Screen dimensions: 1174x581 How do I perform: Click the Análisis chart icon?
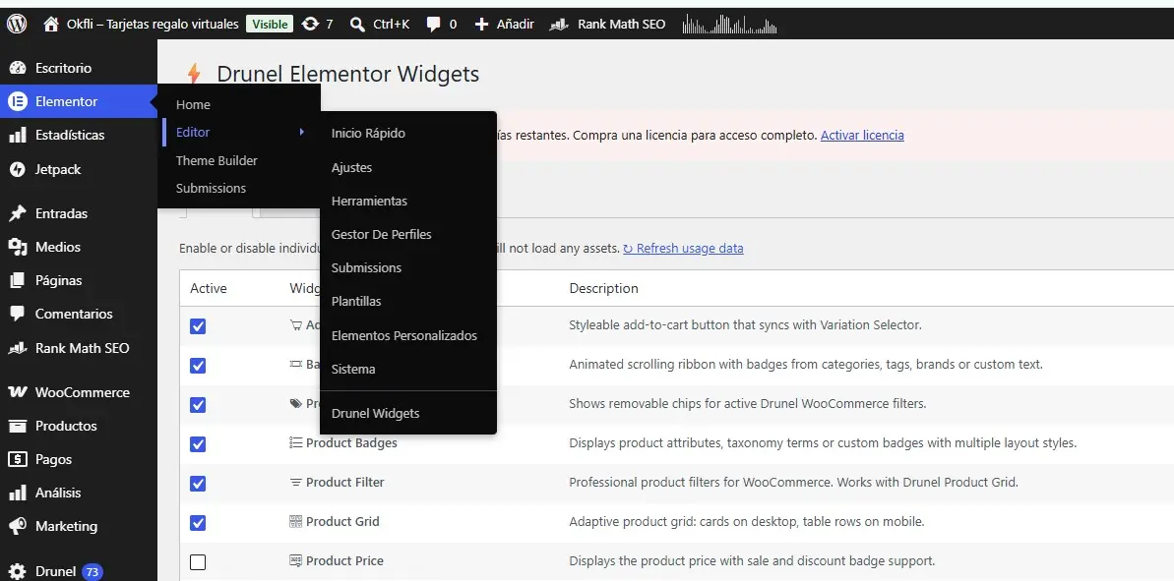[17, 493]
